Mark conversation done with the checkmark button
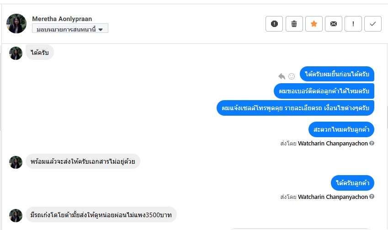The width and height of the screenshot is (388, 230). pos(373,24)
